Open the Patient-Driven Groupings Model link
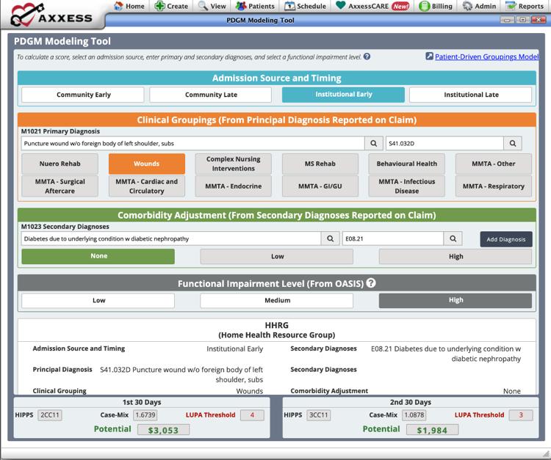Image resolution: width=551 pixels, height=460 pixels. click(x=486, y=56)
